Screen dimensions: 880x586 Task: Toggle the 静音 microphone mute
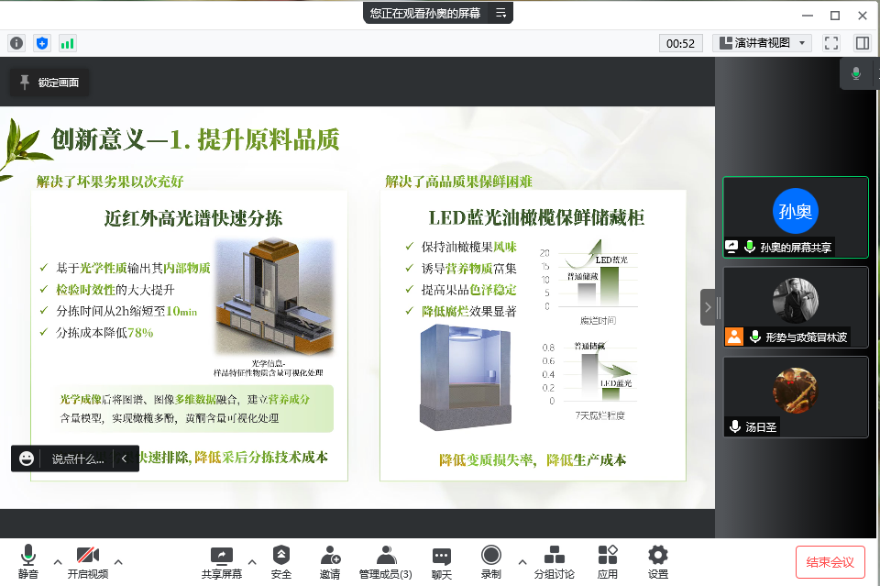point(28,561)
